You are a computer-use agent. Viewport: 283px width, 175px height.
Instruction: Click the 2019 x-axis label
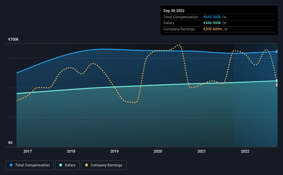[114, 151]
